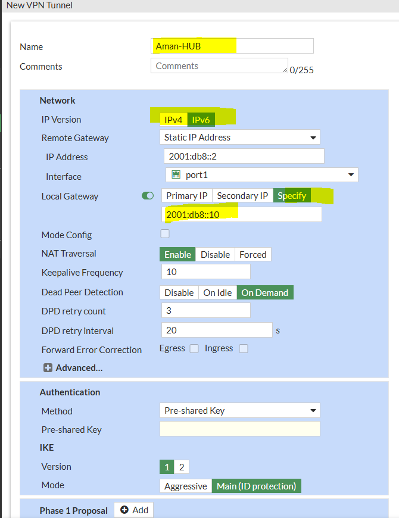
Task: Set NAT Traversal to Enable
Action: coord(177,254)
